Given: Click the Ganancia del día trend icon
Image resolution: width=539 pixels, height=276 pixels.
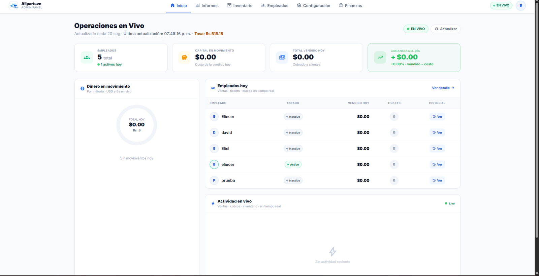Looking at the screenshot, I should (x=380, y=57).
